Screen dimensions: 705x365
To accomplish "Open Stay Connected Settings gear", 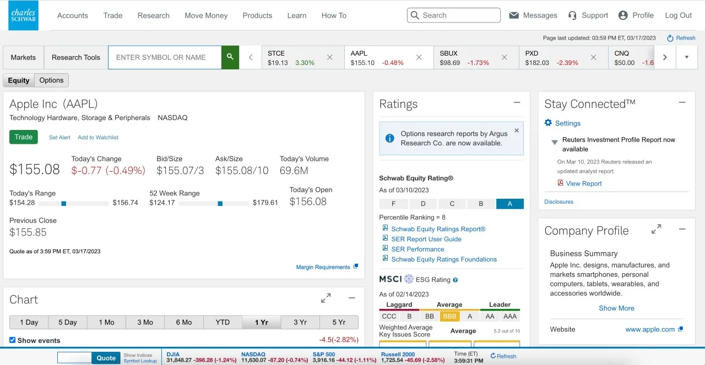I will [548, 123].
